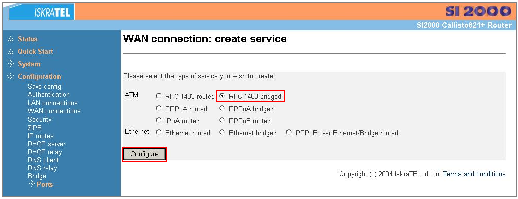This screenshot has height=199, width=518.
Task: Select PPPoE over Ethernet/Bridge routed
Action: (x=289, y=133)
